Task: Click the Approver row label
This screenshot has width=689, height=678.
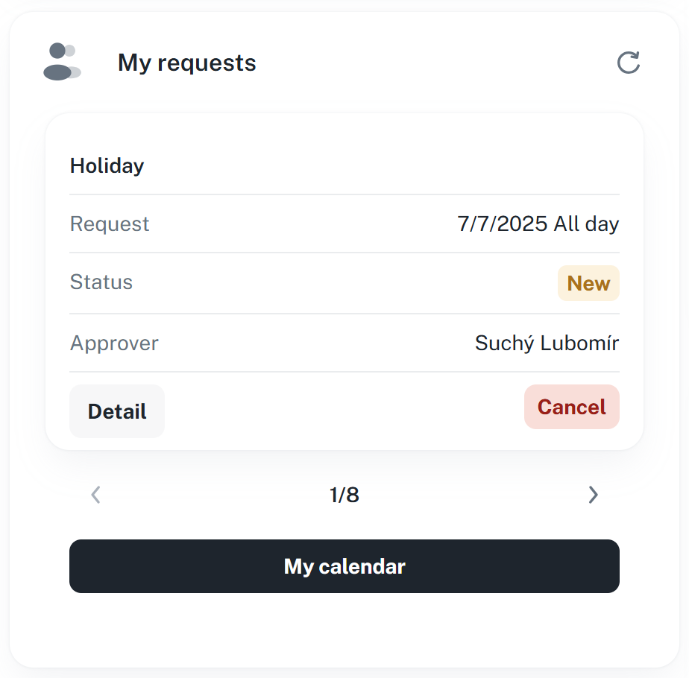Action: click(114, 343)
